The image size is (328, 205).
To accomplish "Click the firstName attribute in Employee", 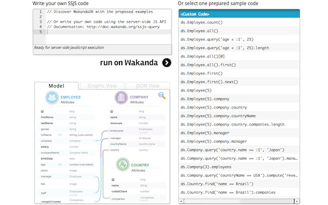I will pyautogui.click(x=47, y=117).
